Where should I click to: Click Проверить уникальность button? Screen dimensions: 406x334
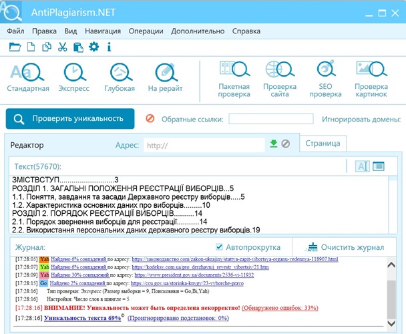70,119
